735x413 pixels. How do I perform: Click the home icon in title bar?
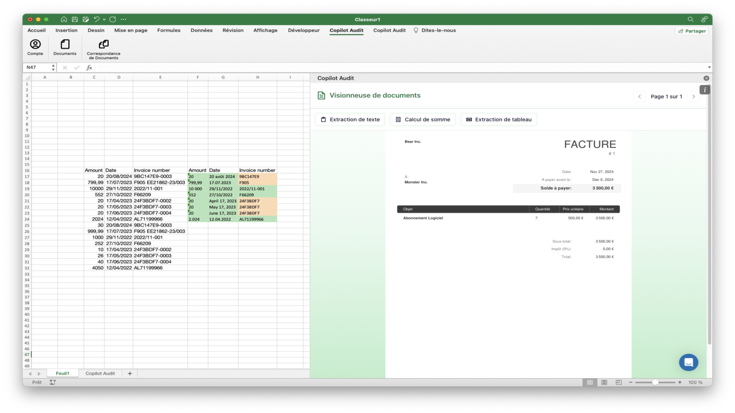[x=63, y=19]
